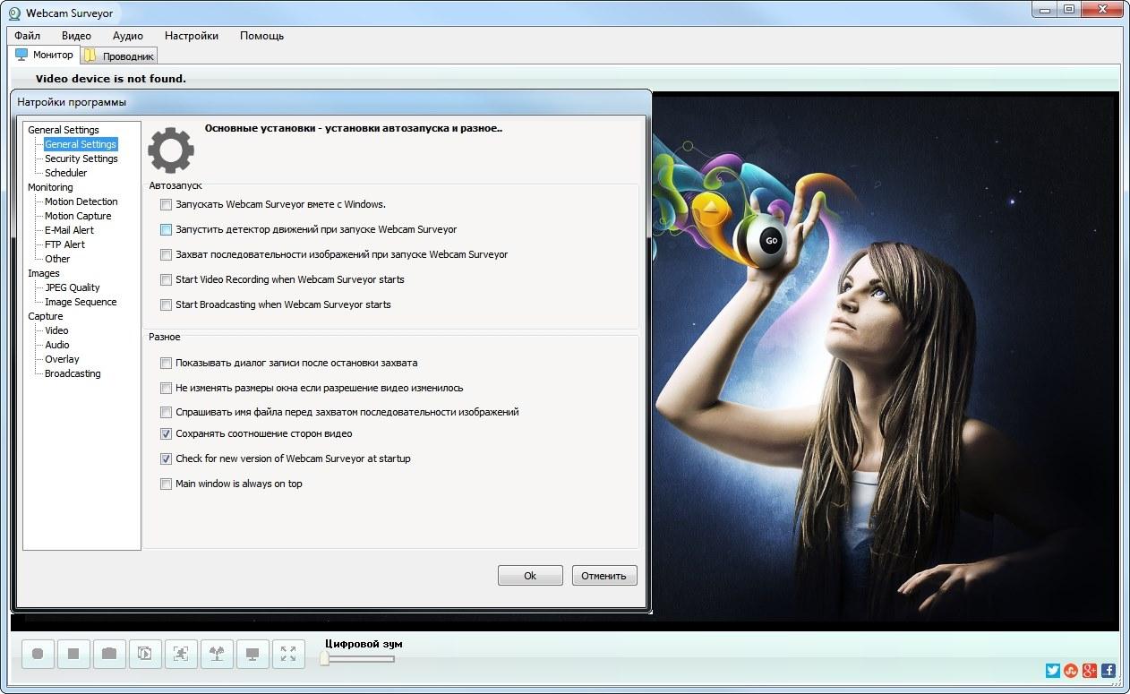Open Motion Detection settings
Image resolution: width=1130 pixels, height=694 pixels.
pyautogui.click(x=81, y=201)
